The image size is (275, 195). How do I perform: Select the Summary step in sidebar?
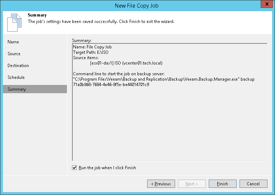(16, 89)
